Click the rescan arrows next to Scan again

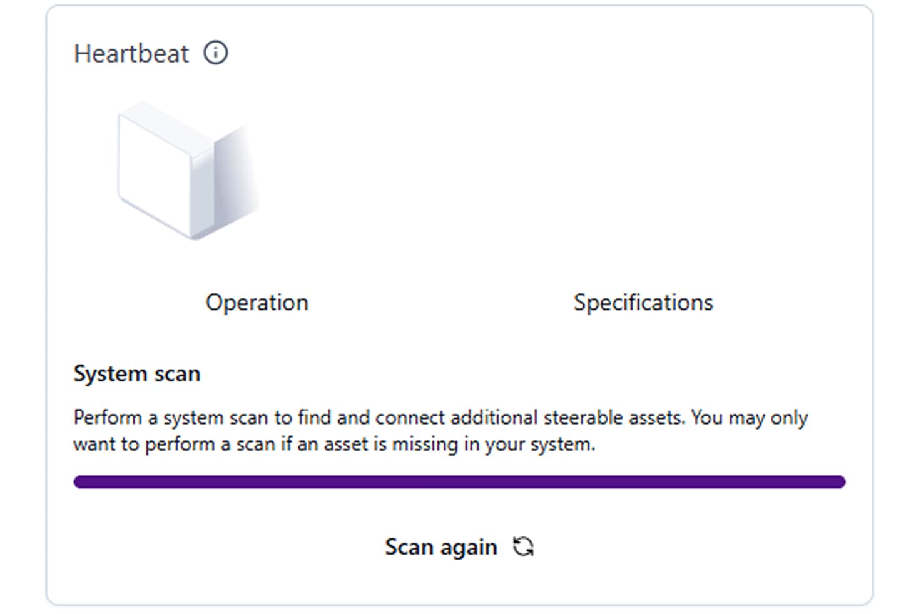[523, 546]
